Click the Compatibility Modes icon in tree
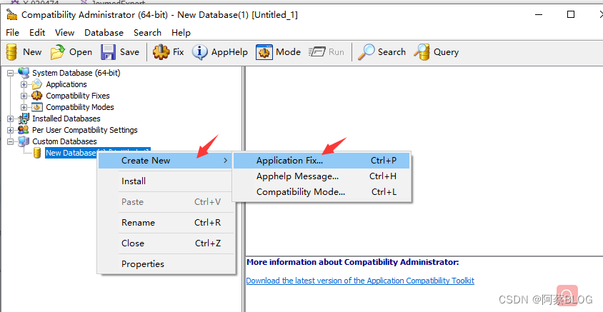603x312 pixels. 37,107
